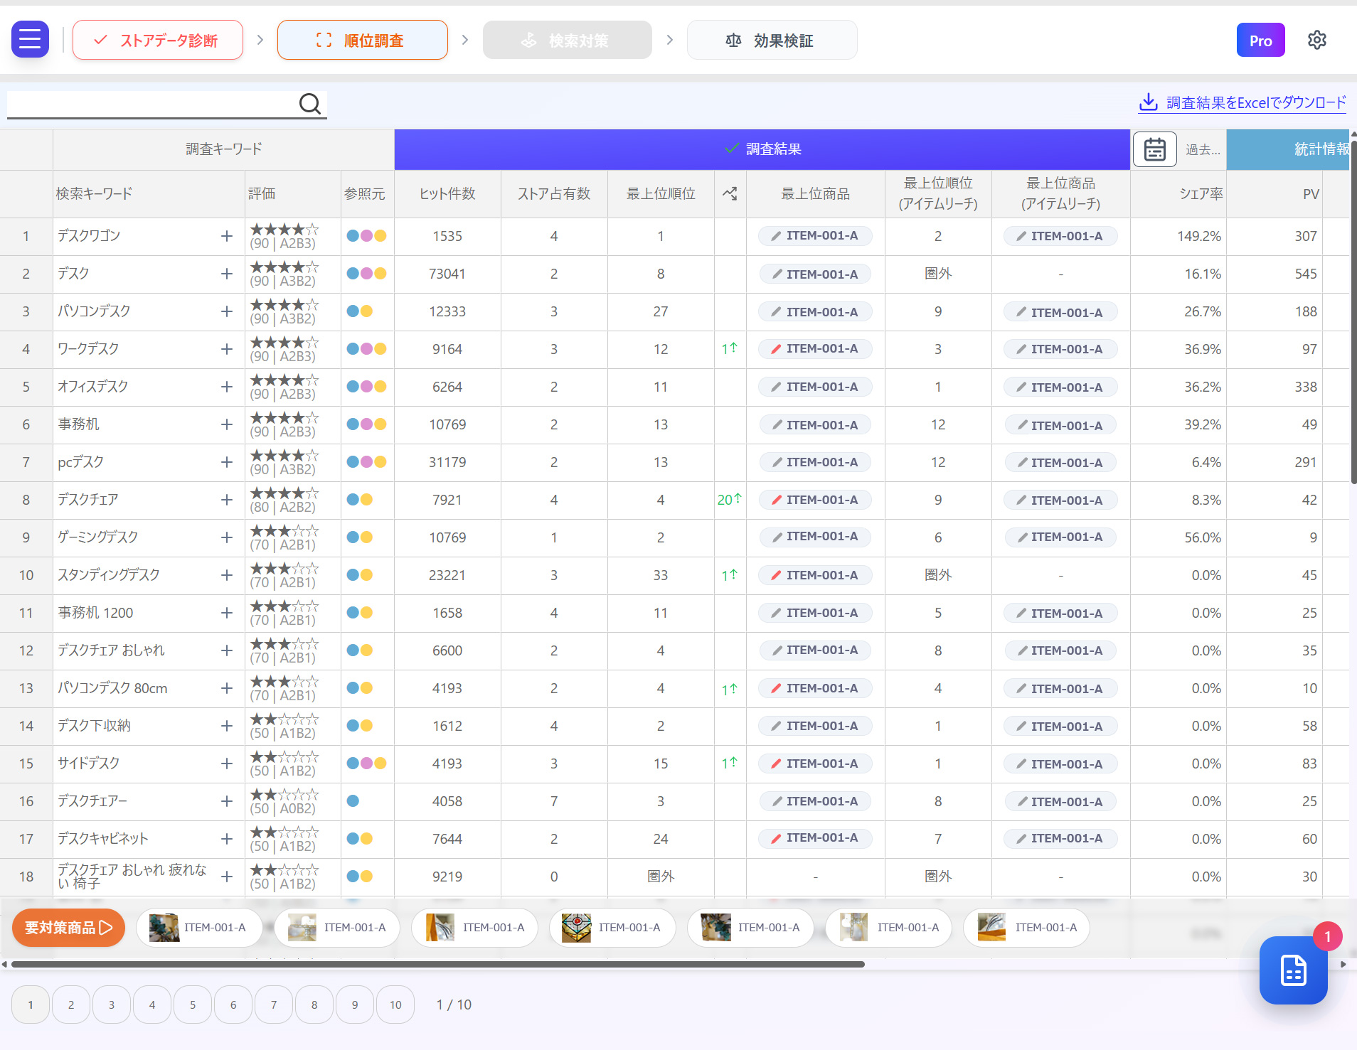
Task: Click the pencil edit icon on ワークデスク's ITEM-001-A
Action: pos(777,349)
